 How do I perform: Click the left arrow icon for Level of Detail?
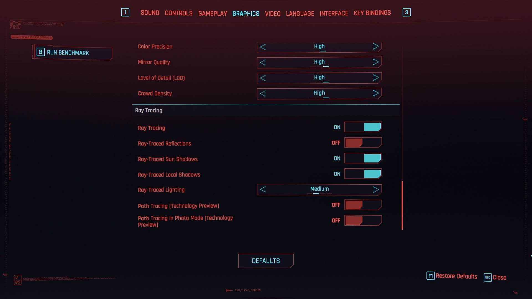pos(262,78)
